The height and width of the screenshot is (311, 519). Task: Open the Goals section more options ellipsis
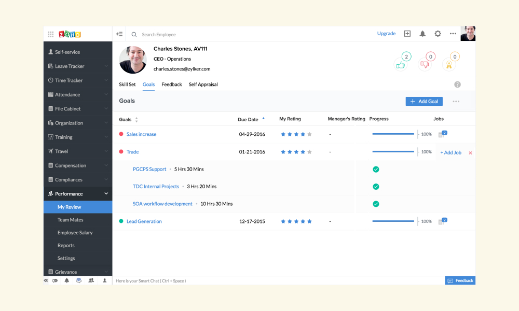coord(456,102)
